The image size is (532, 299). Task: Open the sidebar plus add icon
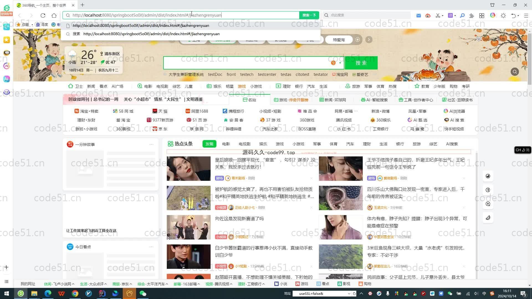coord(7,267)
